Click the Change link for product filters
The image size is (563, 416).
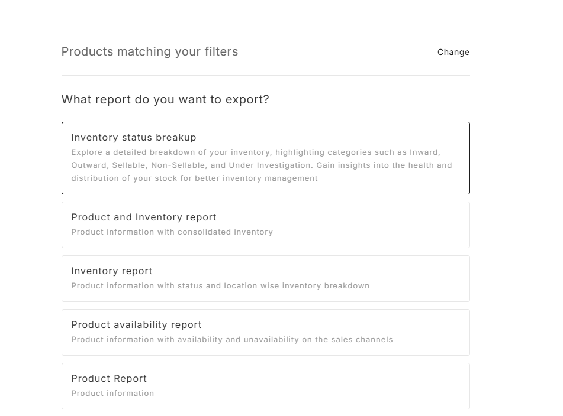[x=453, y=53]
